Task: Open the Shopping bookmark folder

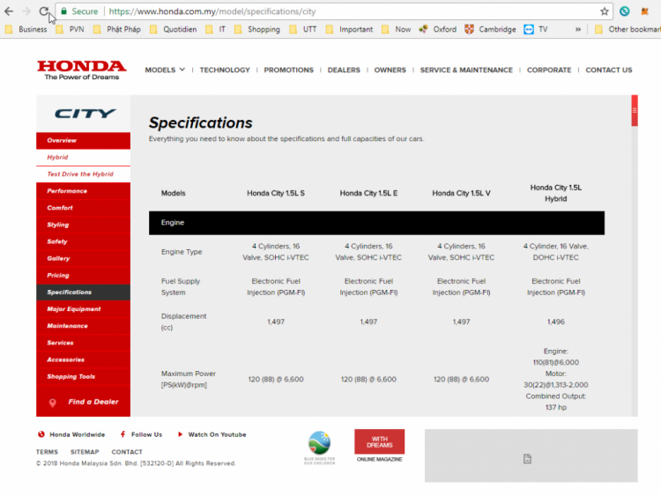Action: 257,29
